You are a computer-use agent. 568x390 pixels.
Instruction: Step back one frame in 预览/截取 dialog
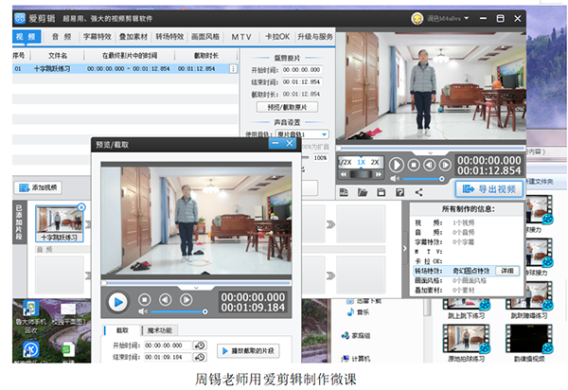point(165,300)
